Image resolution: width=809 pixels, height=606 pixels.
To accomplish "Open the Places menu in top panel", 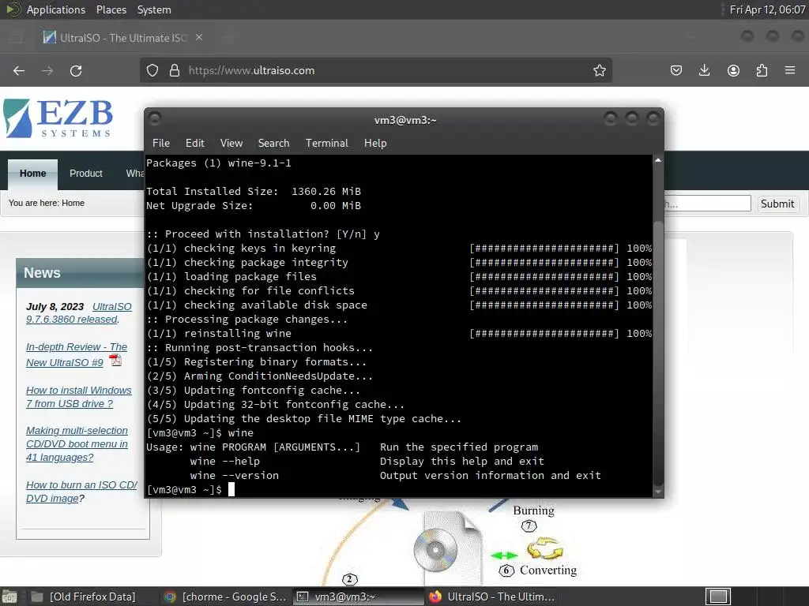I will [x=111, y=9].
